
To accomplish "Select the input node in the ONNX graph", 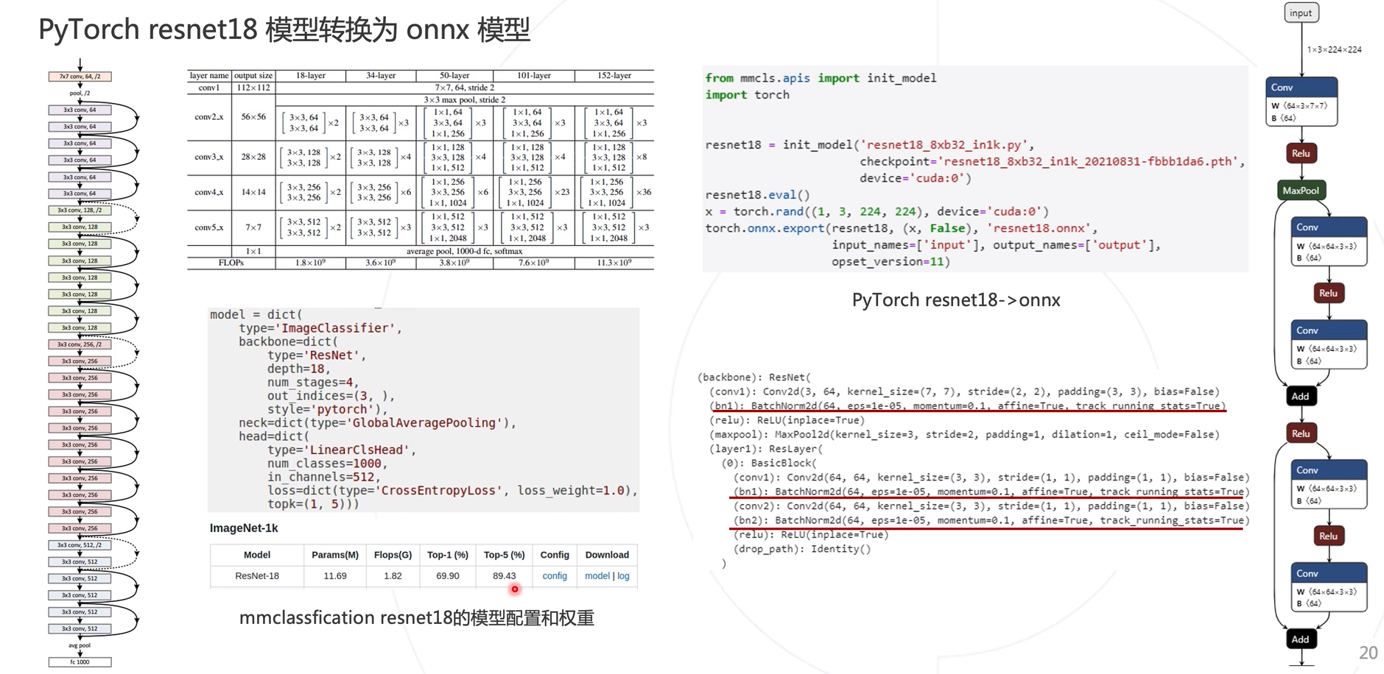I will 1301,13.
